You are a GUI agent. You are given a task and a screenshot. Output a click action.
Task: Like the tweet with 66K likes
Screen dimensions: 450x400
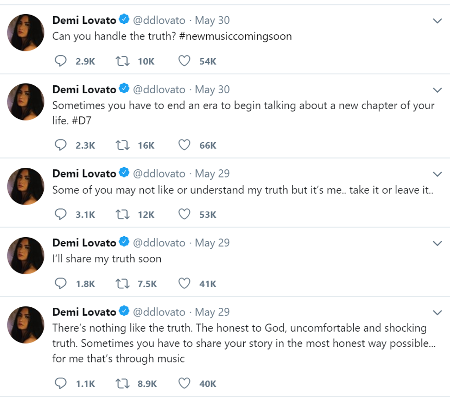184,145
